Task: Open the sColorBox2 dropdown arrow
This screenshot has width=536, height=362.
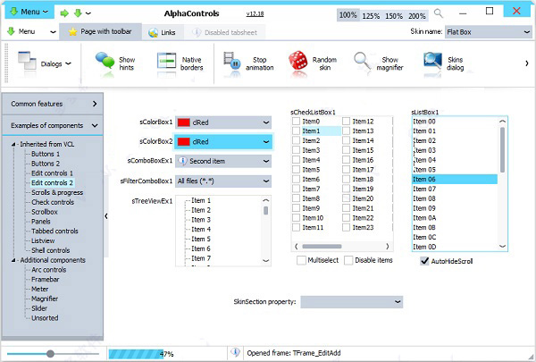Action: point(266,141)
